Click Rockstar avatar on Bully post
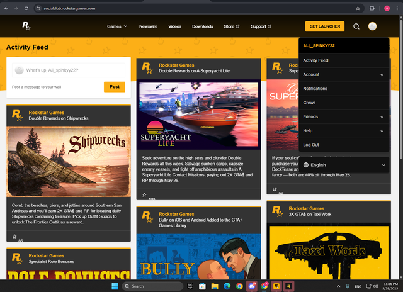Viewport: 403px width, 292px height. pos(147,216)
